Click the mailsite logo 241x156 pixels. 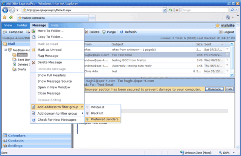pos(225,26)
